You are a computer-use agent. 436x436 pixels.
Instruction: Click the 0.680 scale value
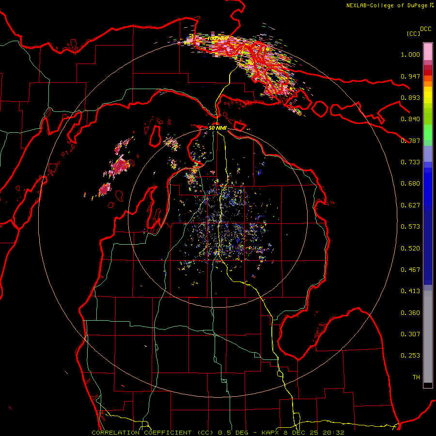(x=410, y=184)
